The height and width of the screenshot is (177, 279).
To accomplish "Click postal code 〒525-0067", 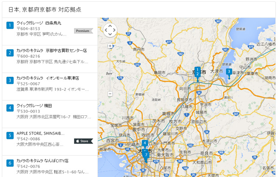I will pyautogui.click(x=28, y=84).
